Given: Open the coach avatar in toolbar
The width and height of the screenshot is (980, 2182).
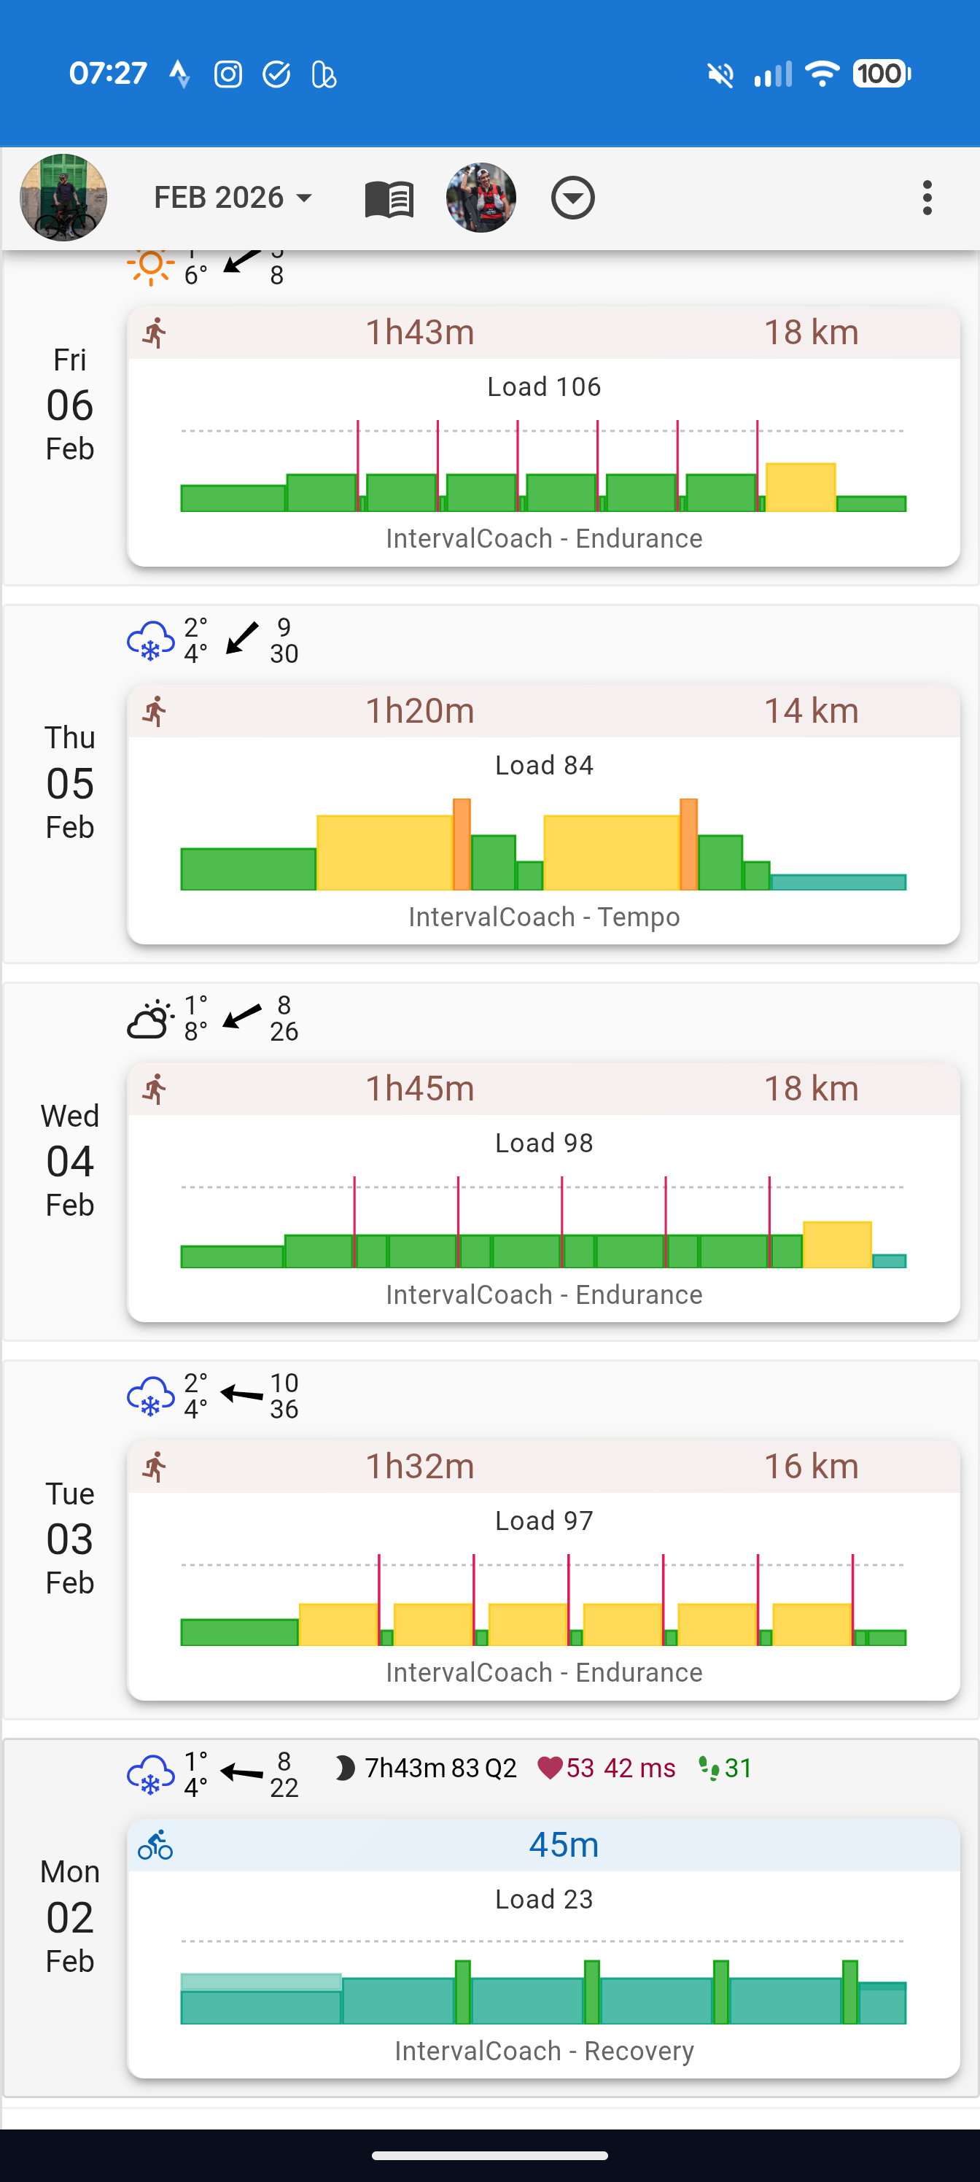Looking at the screenshot, I should (x=481, y=198).
